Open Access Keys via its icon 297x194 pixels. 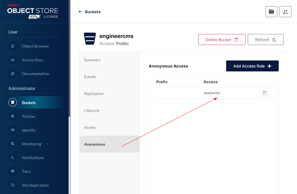coord(13,60)
